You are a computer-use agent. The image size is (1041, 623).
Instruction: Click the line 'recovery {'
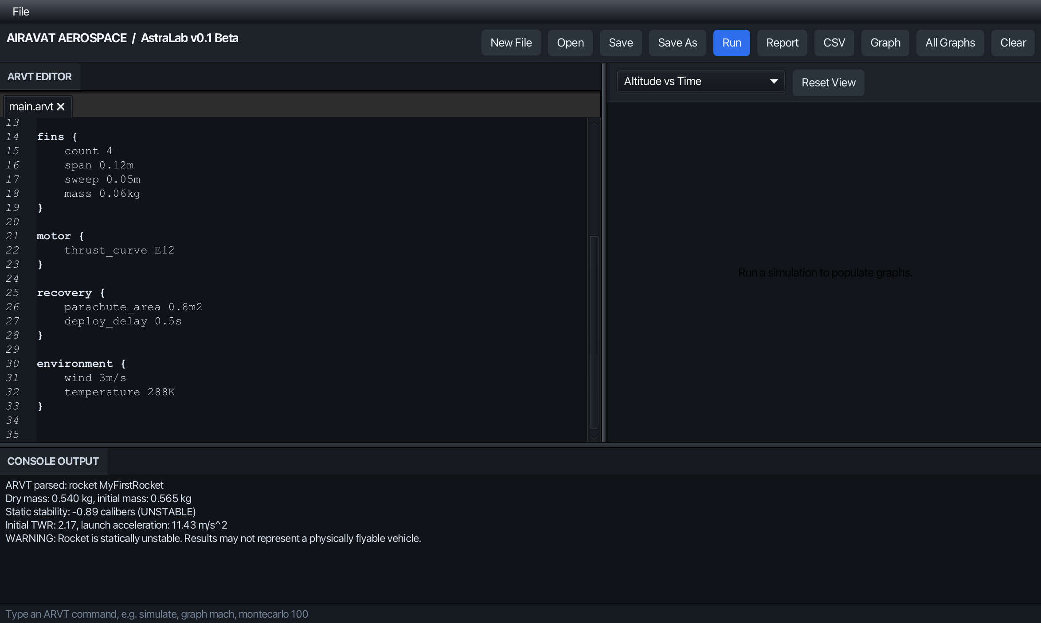point(71,293)
